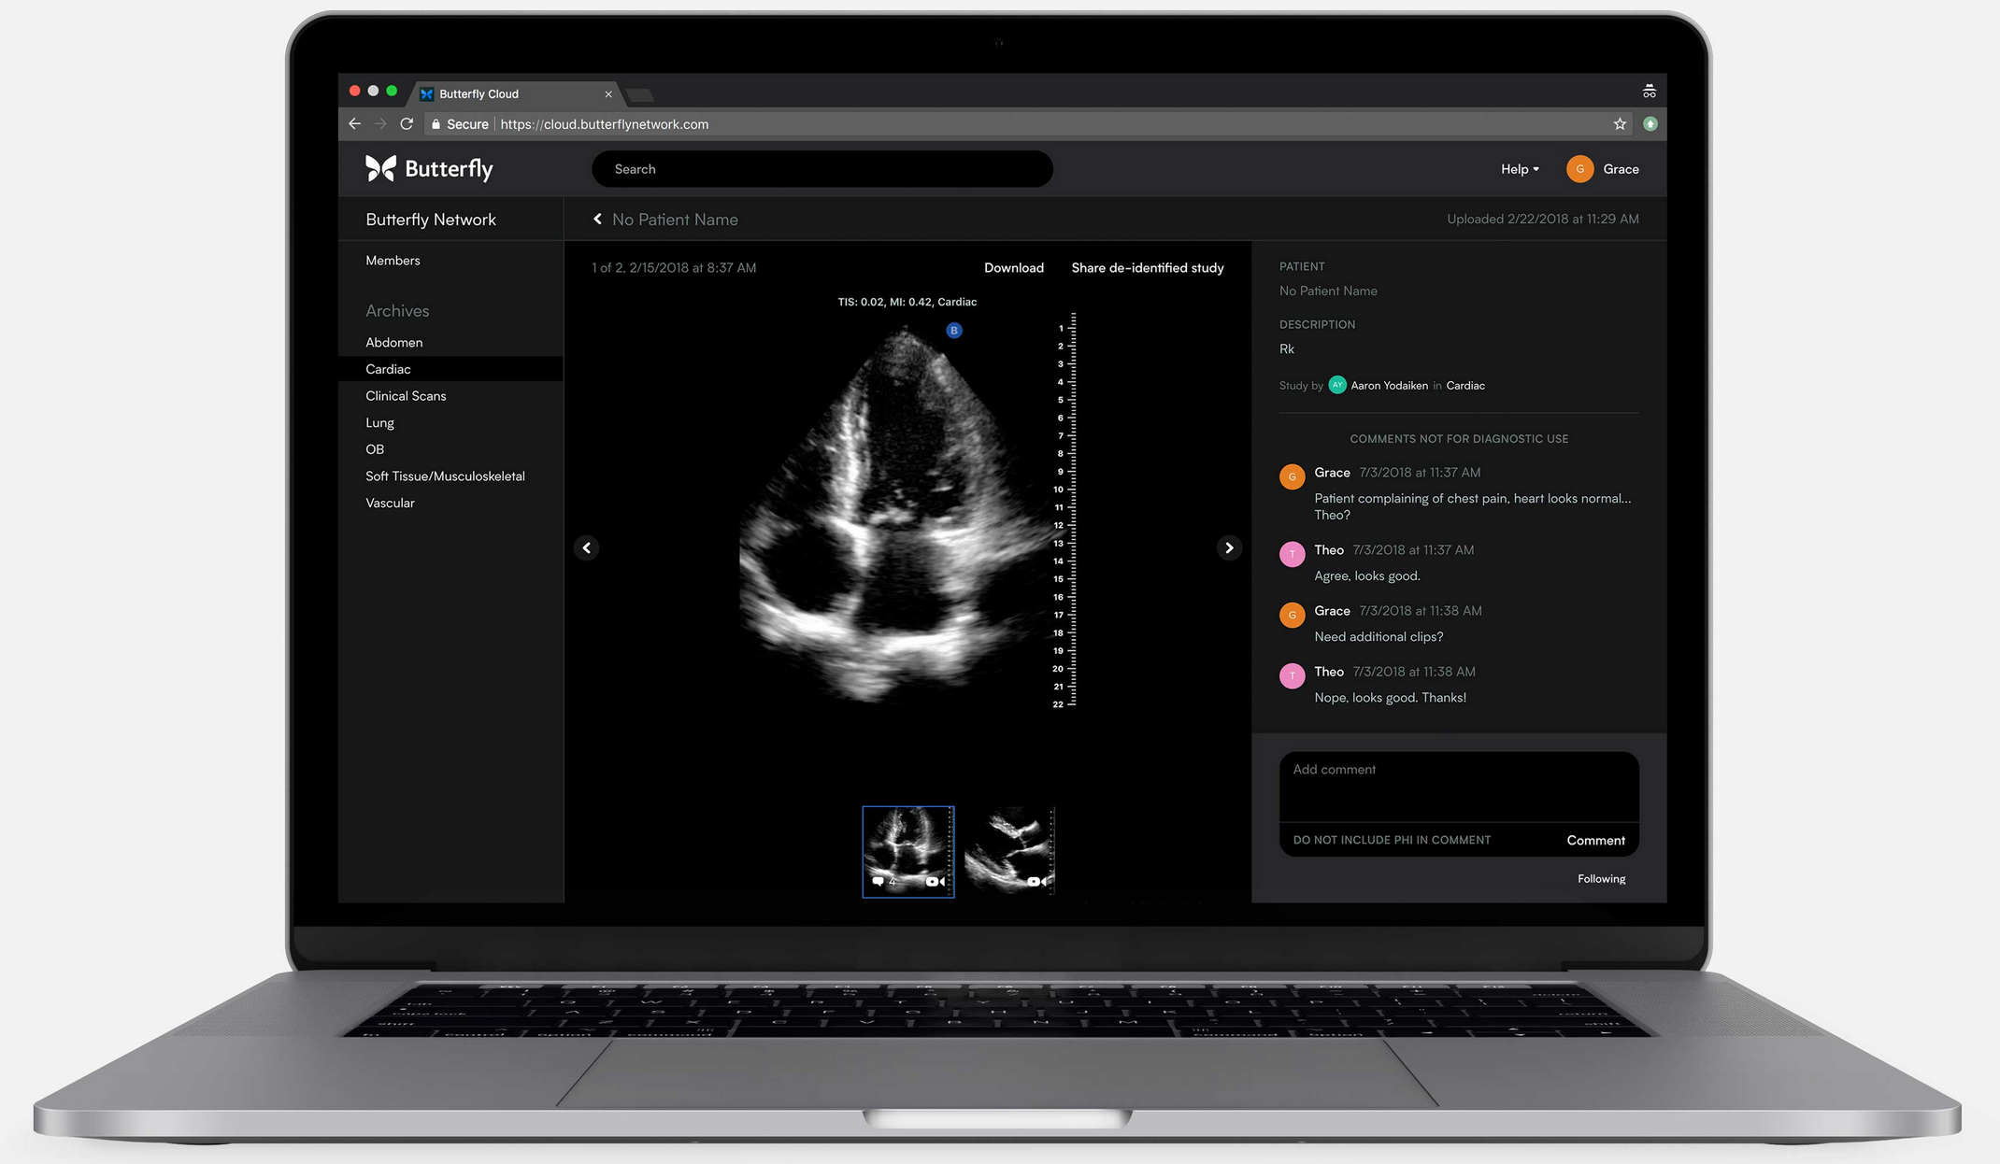Post with the Comment button
Viewport: 2000px width, 1164px height.
point(1595,840)
